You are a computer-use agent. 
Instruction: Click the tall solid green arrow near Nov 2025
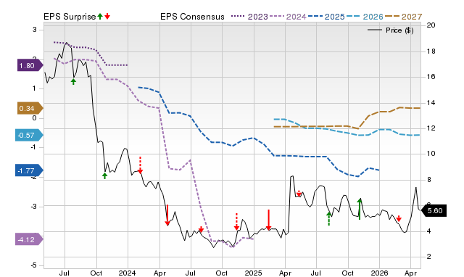pos(360,209)
